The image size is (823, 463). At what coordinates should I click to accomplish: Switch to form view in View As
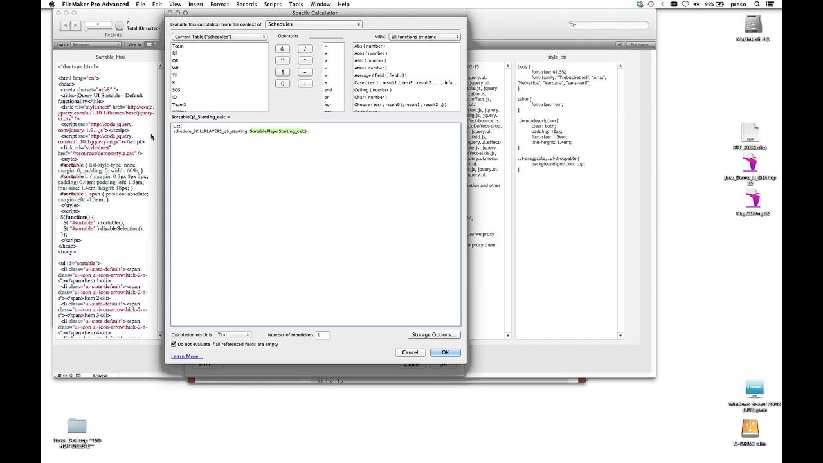[148, 44]
